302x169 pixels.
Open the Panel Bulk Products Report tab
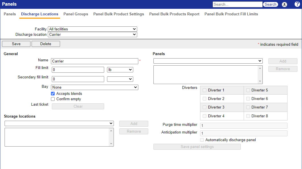point(174,14)
